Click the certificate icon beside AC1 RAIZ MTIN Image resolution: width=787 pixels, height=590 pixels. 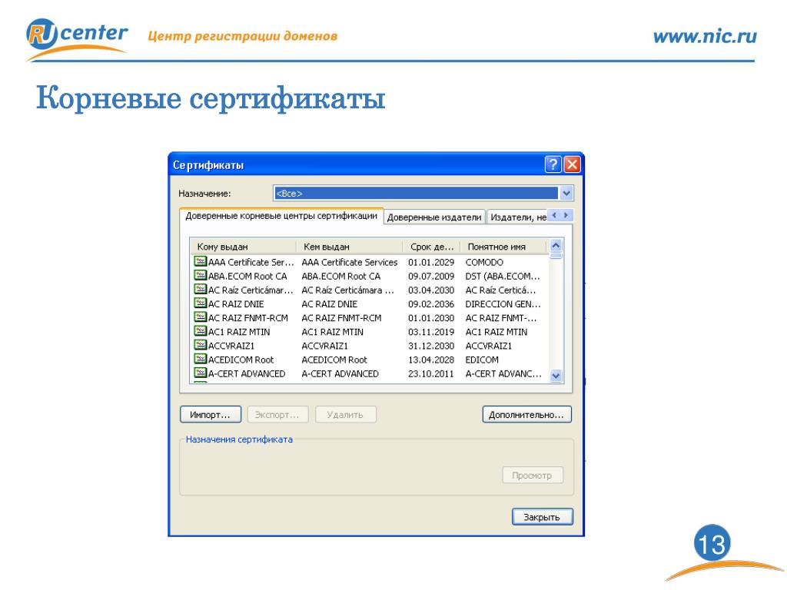201,331
